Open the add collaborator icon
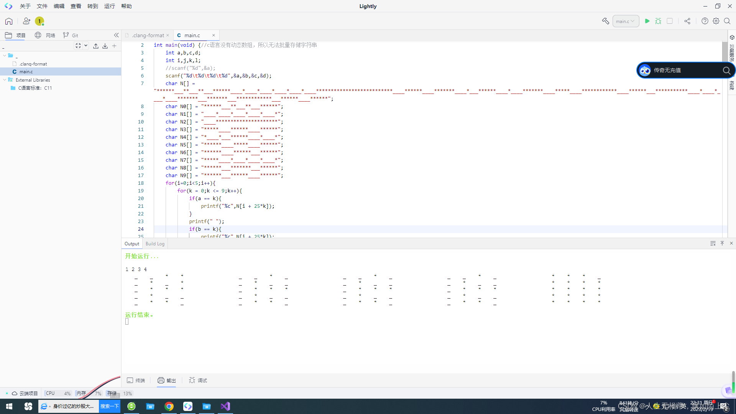736x414 pixels. click(x=26, y=21)
